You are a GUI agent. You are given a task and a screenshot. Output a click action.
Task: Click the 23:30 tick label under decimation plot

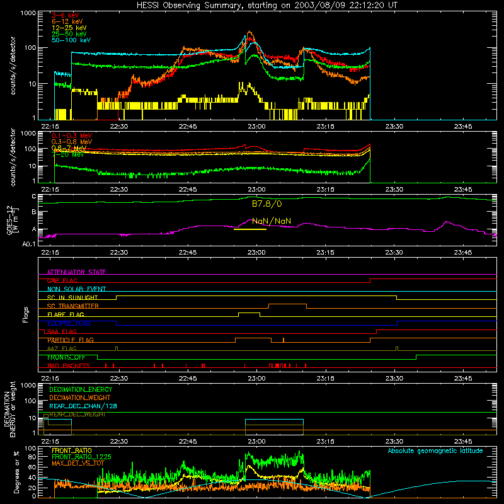[x=394, y=442]
